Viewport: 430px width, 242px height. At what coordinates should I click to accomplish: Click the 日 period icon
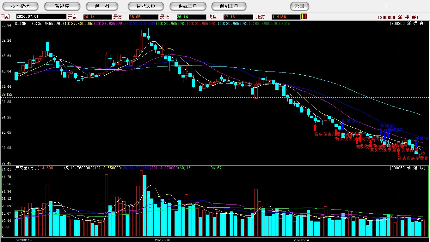[x=304, y=16]
